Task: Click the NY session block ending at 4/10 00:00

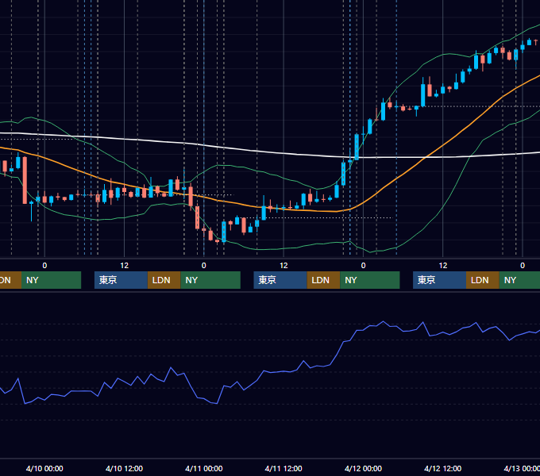Action: 51,280
